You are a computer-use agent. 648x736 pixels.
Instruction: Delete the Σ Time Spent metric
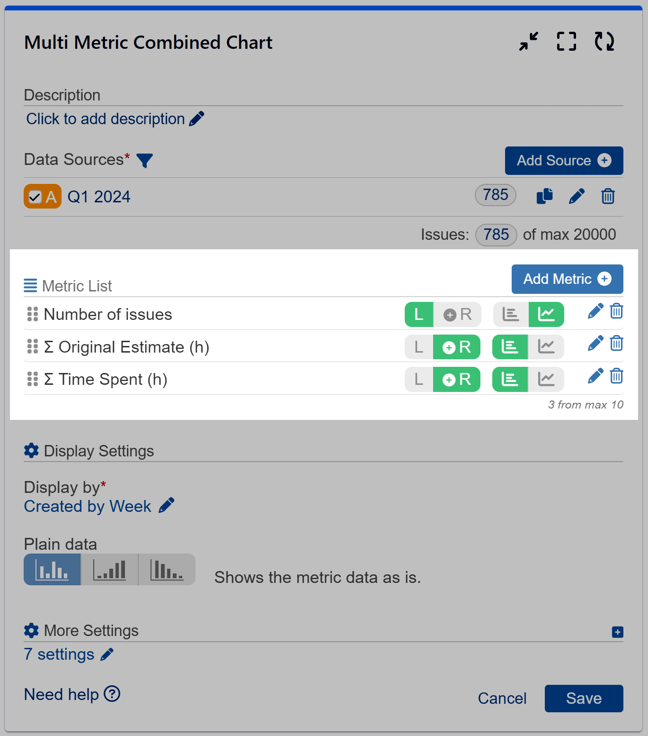pos(616,376)
